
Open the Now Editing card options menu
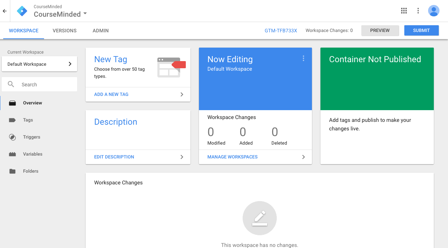coord(303,59)
